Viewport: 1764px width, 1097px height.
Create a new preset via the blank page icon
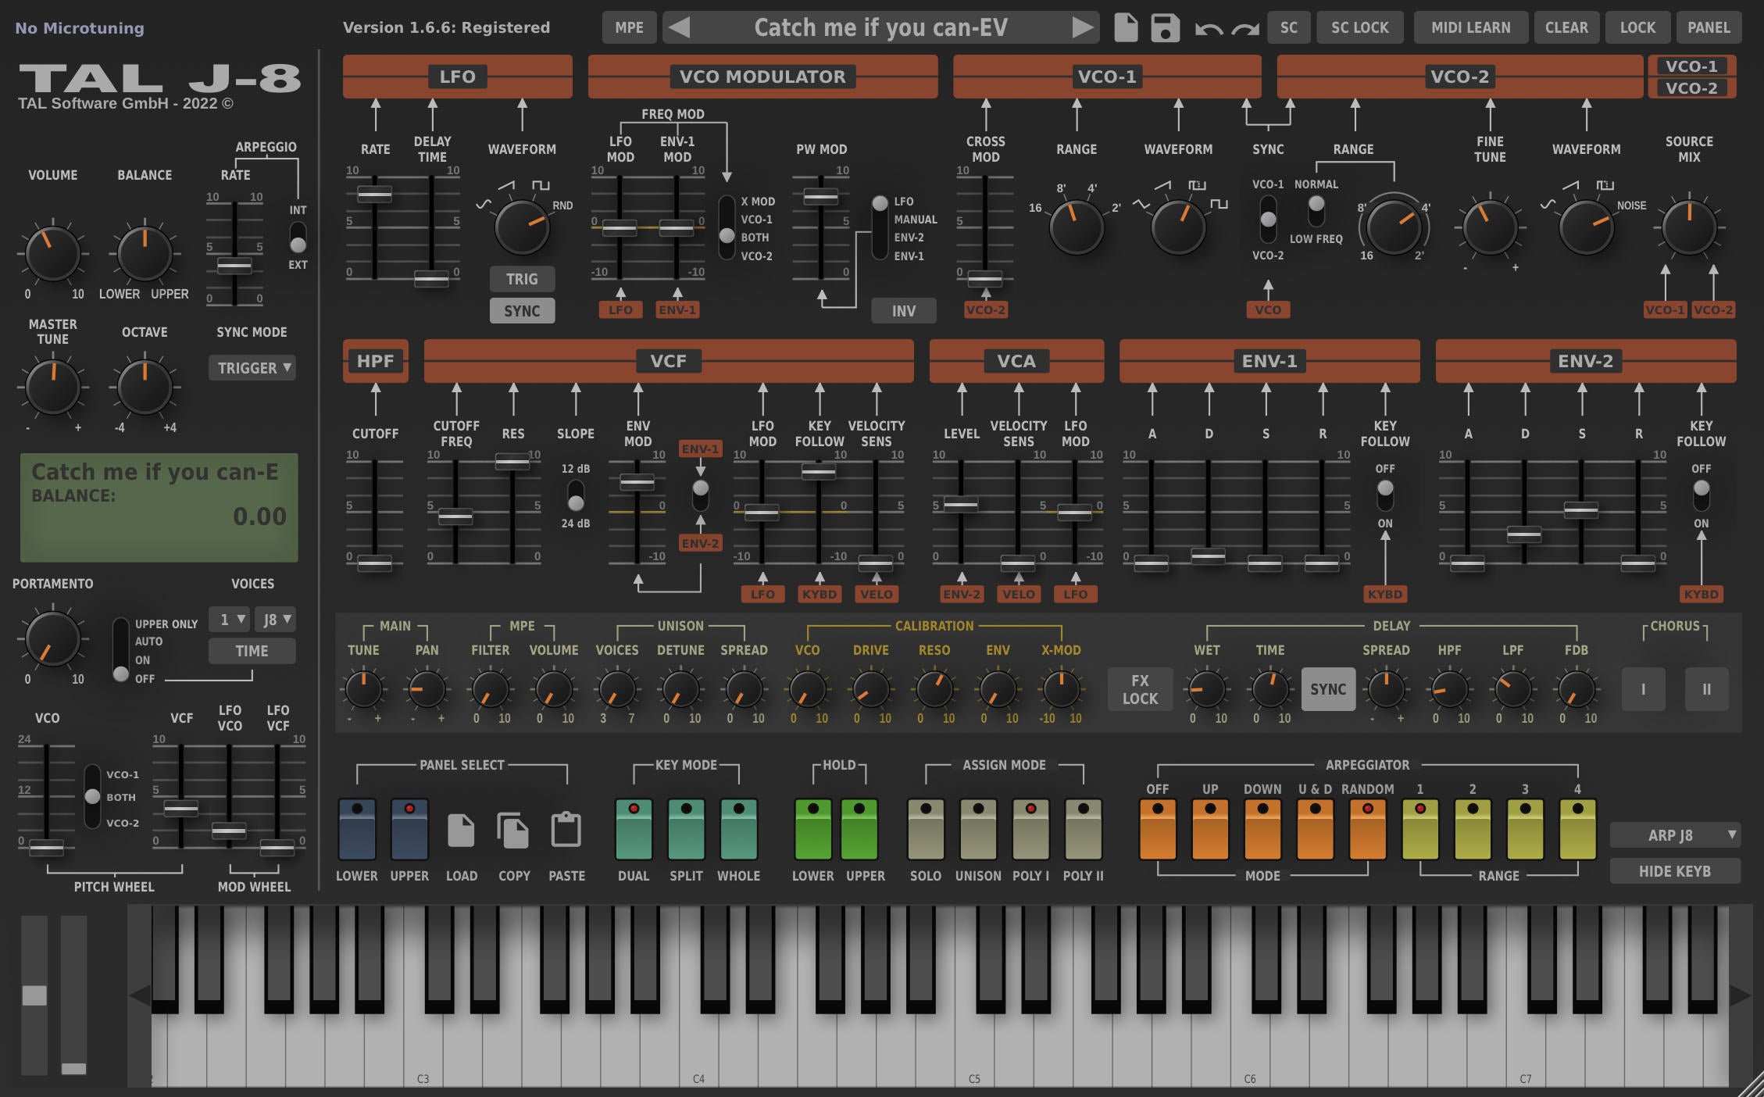(1125, 27)
